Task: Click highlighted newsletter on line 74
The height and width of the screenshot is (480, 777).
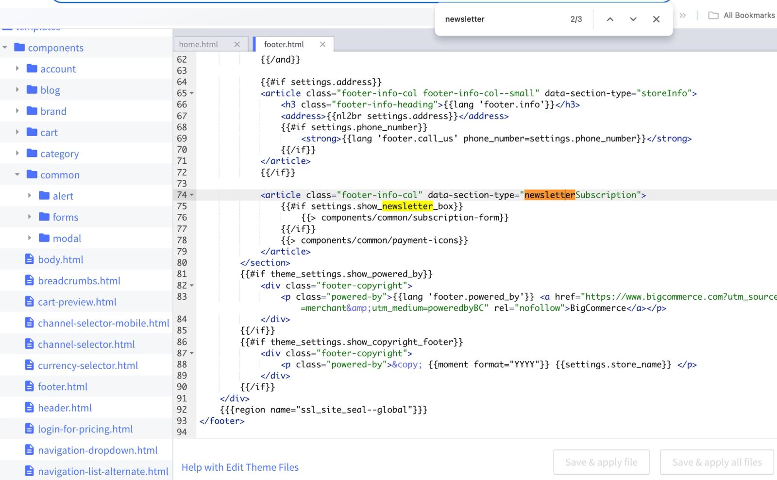Action: click(550, 195)
